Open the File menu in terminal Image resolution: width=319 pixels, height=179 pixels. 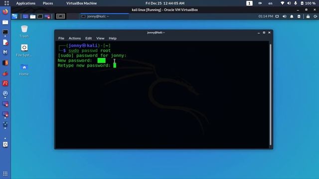pos(61,38)
